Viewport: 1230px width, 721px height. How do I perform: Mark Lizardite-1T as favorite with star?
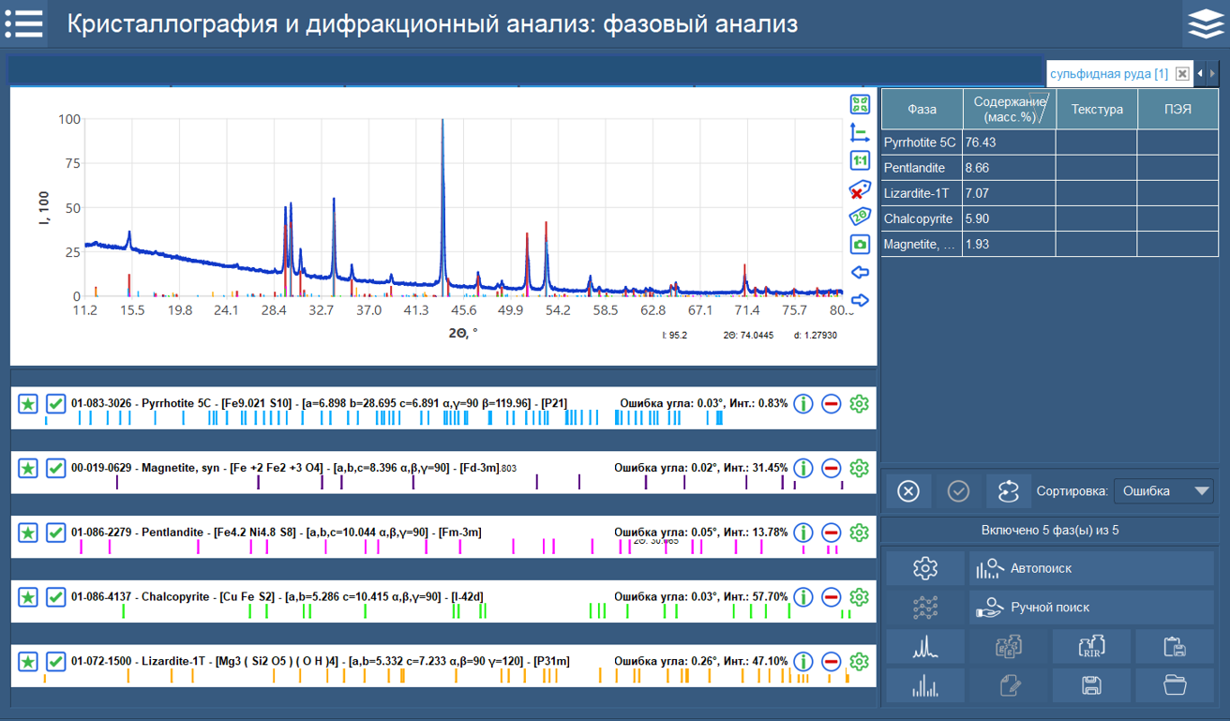[27, 661]
